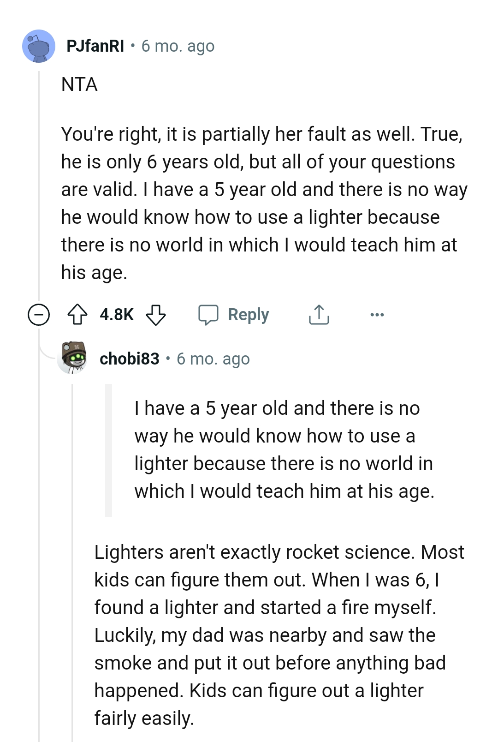Open chobi83's avatar
498x742 pixels.
(x=74, y=357)
